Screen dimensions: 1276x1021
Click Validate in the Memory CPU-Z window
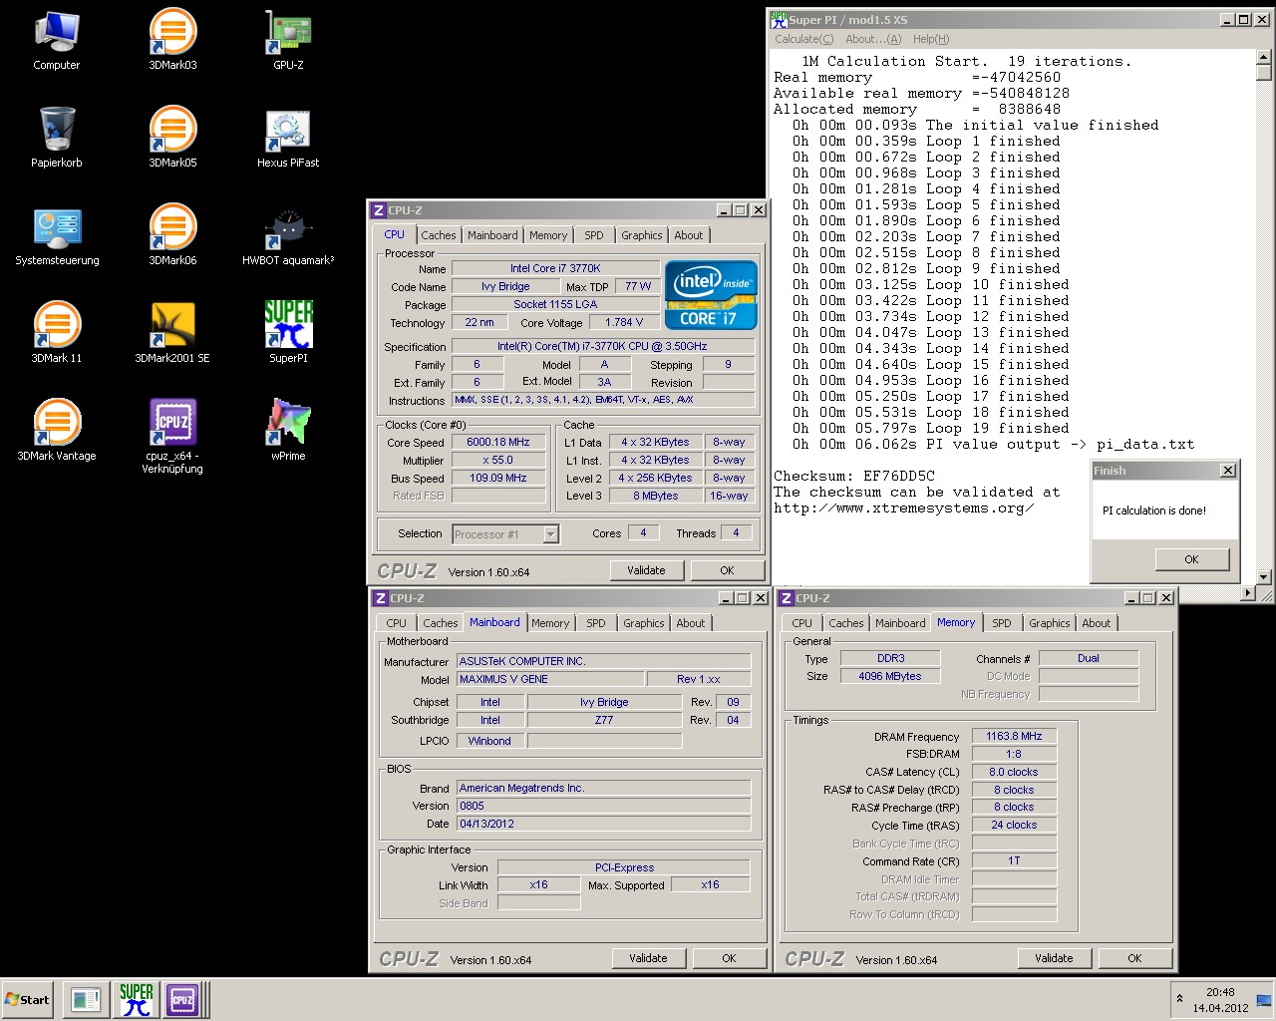point(1054,958)
